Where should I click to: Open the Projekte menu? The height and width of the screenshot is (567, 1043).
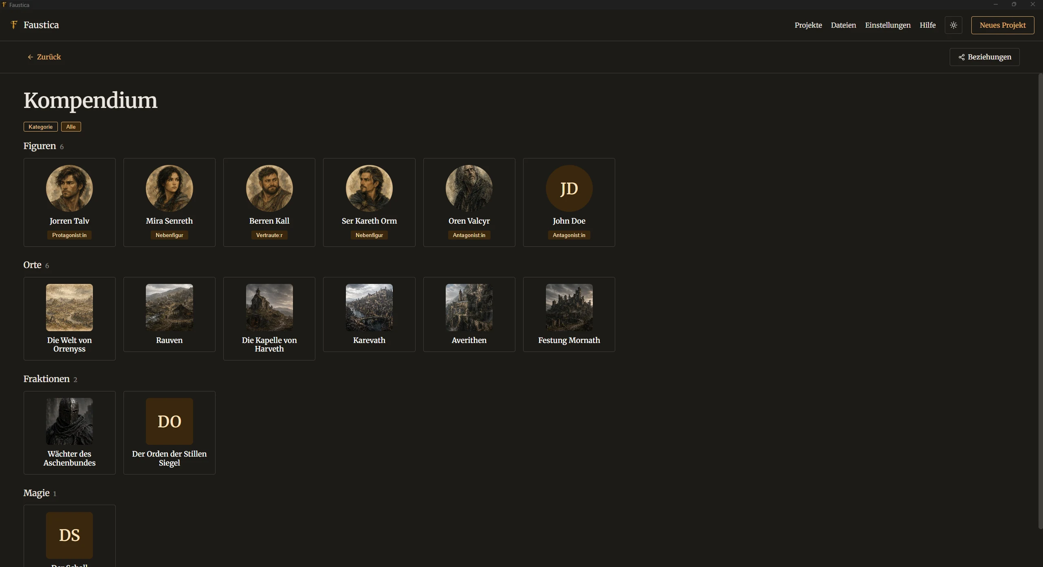(x=808, y=25)
